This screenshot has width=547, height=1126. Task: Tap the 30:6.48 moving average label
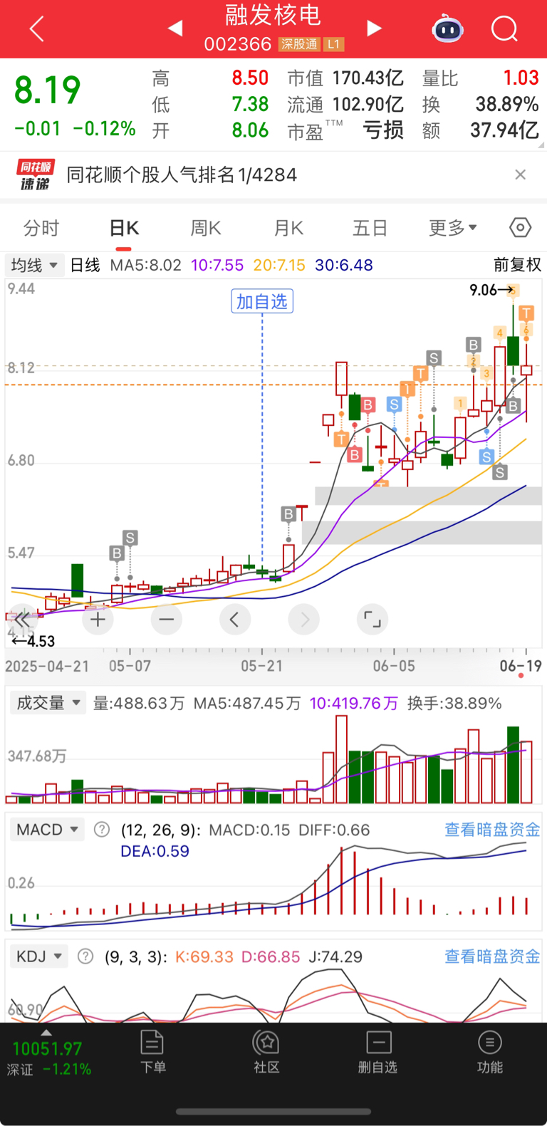(x=344, y=265)
